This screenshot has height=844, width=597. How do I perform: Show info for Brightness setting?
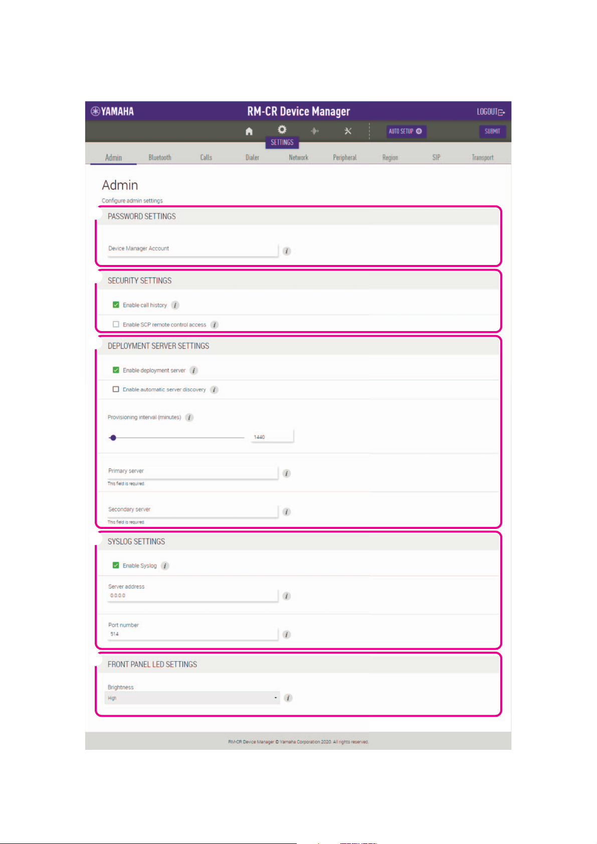tap(288, 698)
